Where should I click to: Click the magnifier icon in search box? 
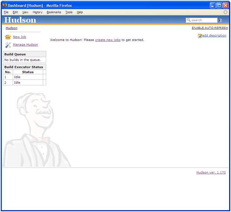pos(189,20)
